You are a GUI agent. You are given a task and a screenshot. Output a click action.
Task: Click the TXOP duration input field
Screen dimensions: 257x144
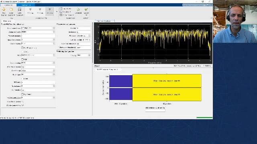click(x=38, y=90)
